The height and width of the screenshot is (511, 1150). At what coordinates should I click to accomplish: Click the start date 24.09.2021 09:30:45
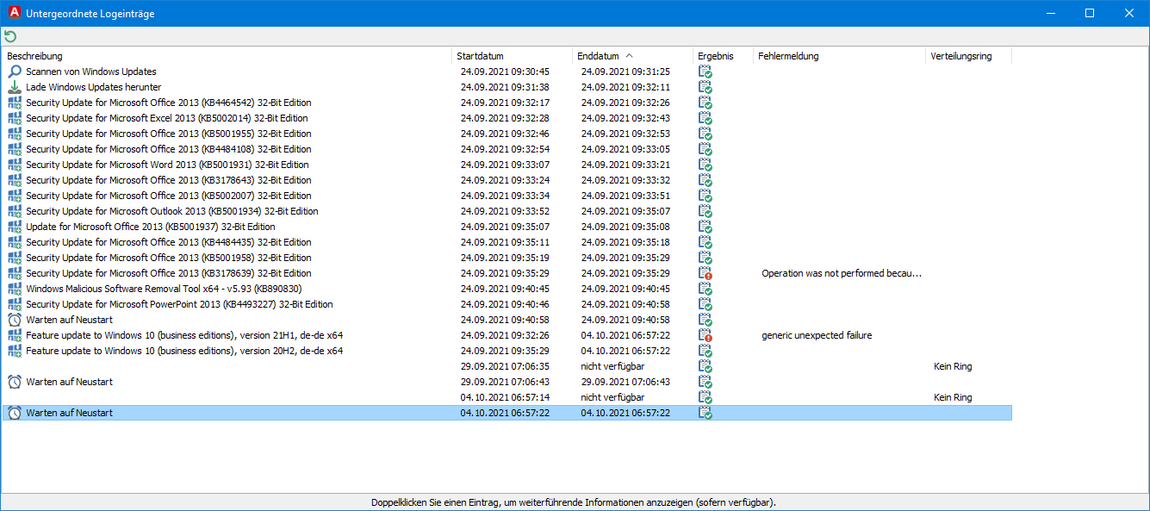[505, 72]
